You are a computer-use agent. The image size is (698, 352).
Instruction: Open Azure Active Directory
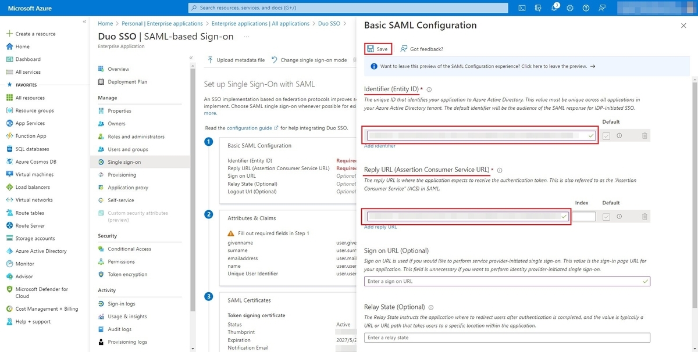41,251
